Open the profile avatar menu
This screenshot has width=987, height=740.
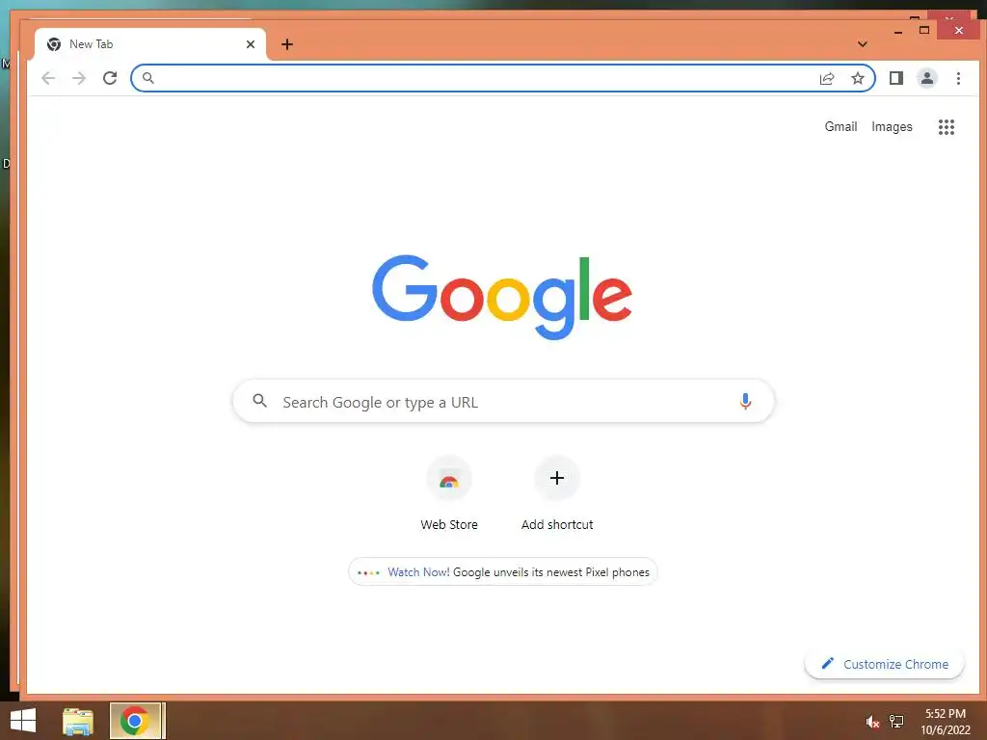click(926, 78)
